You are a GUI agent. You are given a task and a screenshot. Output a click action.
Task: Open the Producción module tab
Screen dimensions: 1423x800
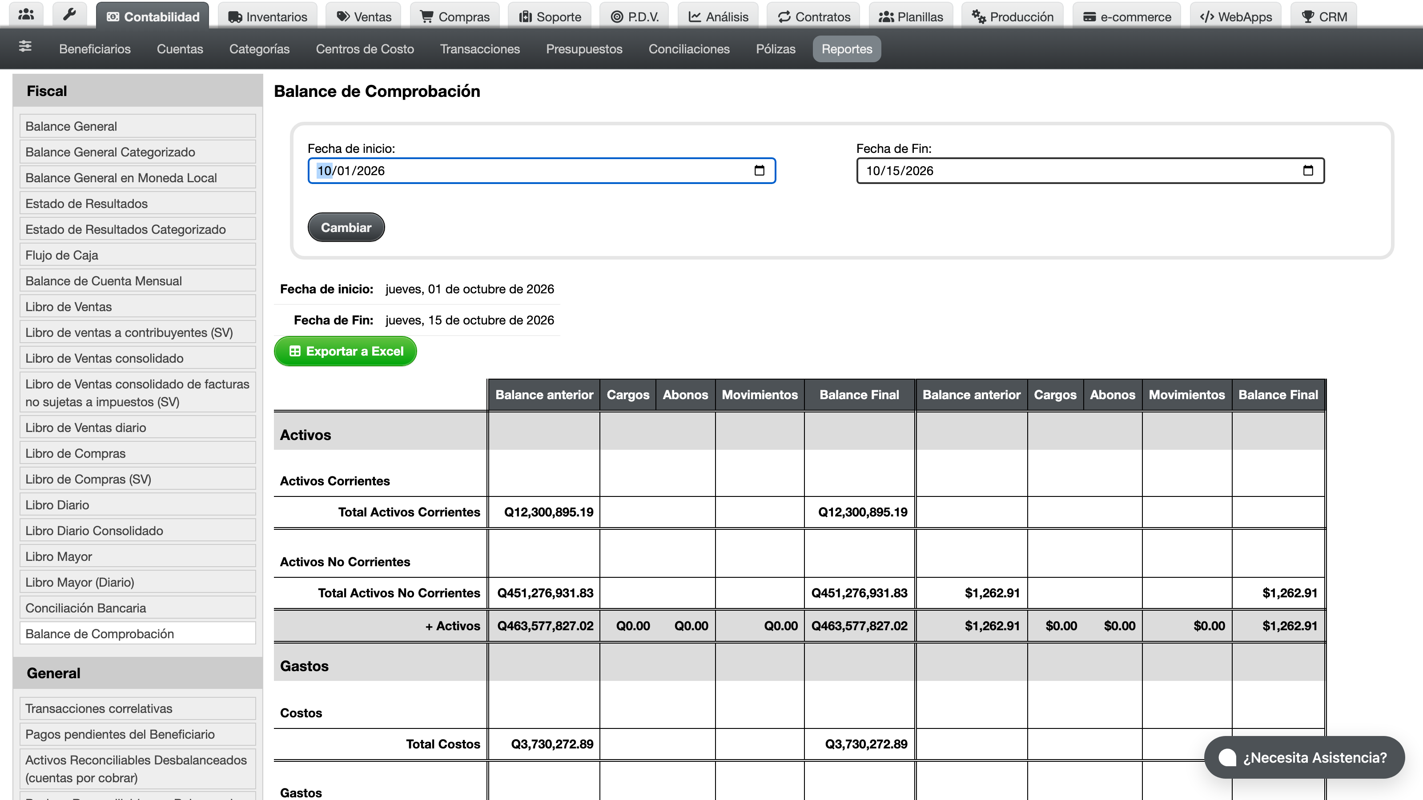coord(1013,16)
